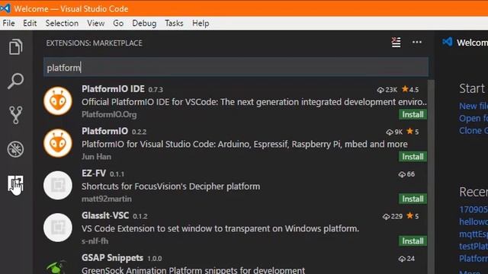The image size is (488, 274).
Task: Open recent item starting with 170905
Action: 474,209
